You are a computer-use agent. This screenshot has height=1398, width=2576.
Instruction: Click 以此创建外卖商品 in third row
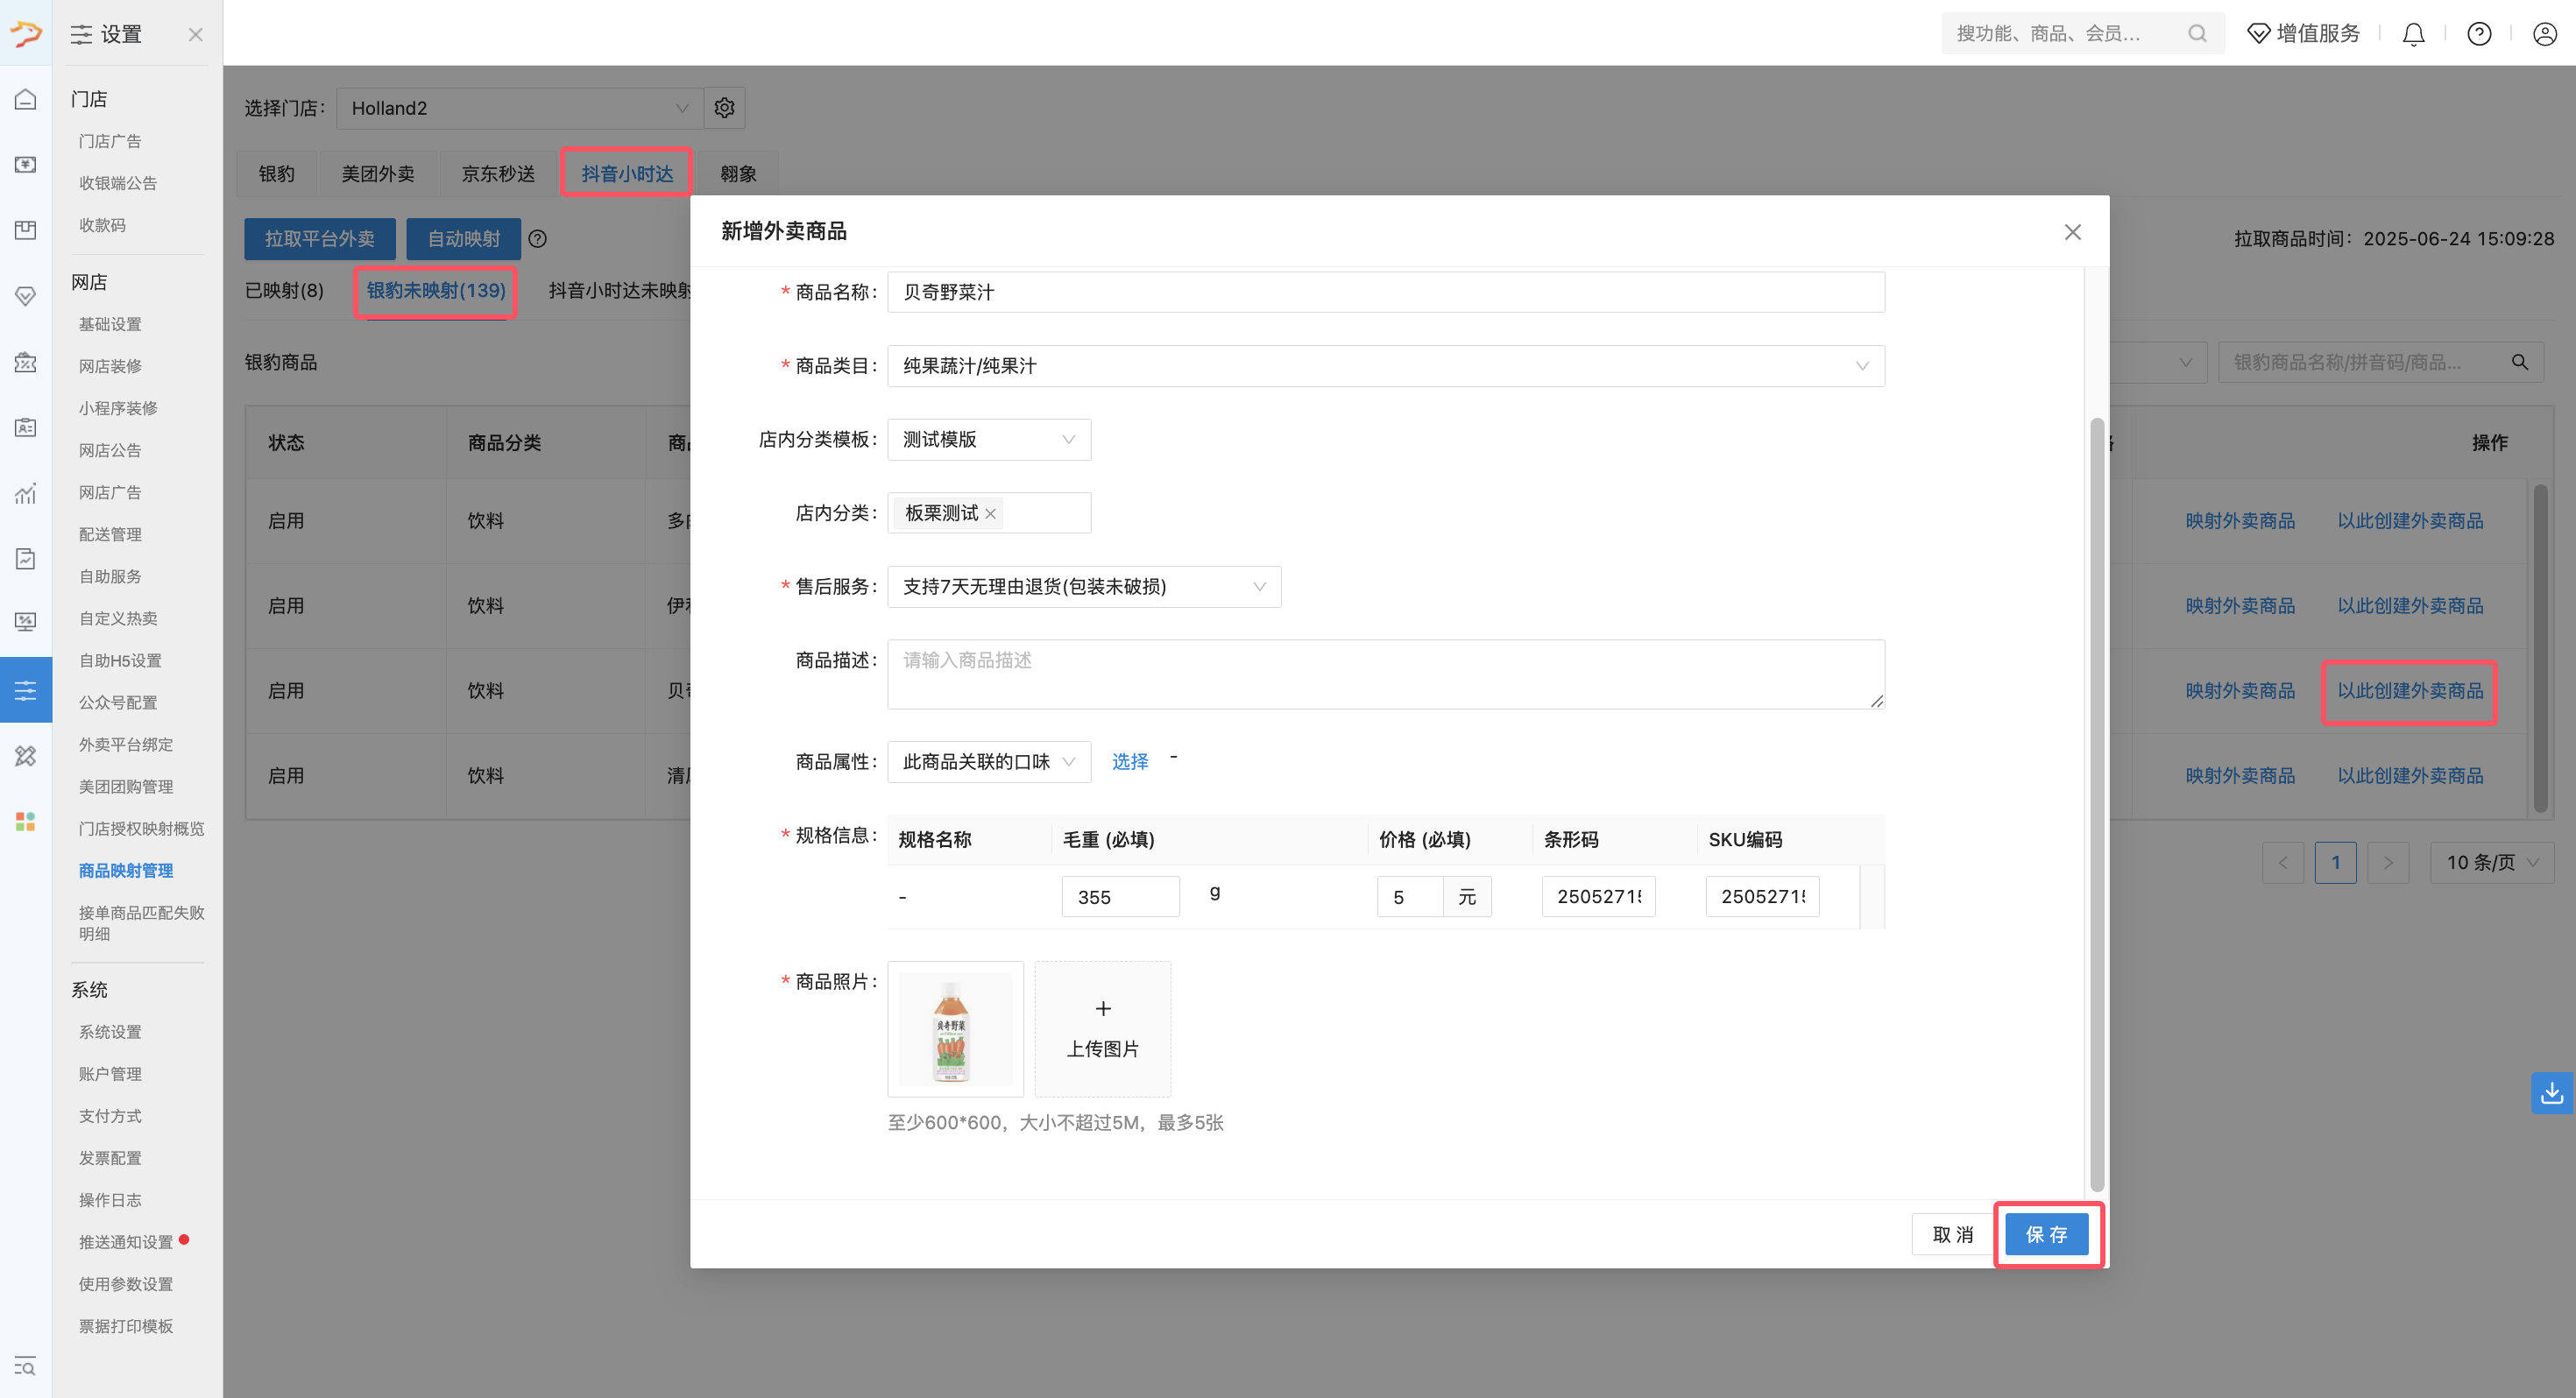coord(2410,691)
